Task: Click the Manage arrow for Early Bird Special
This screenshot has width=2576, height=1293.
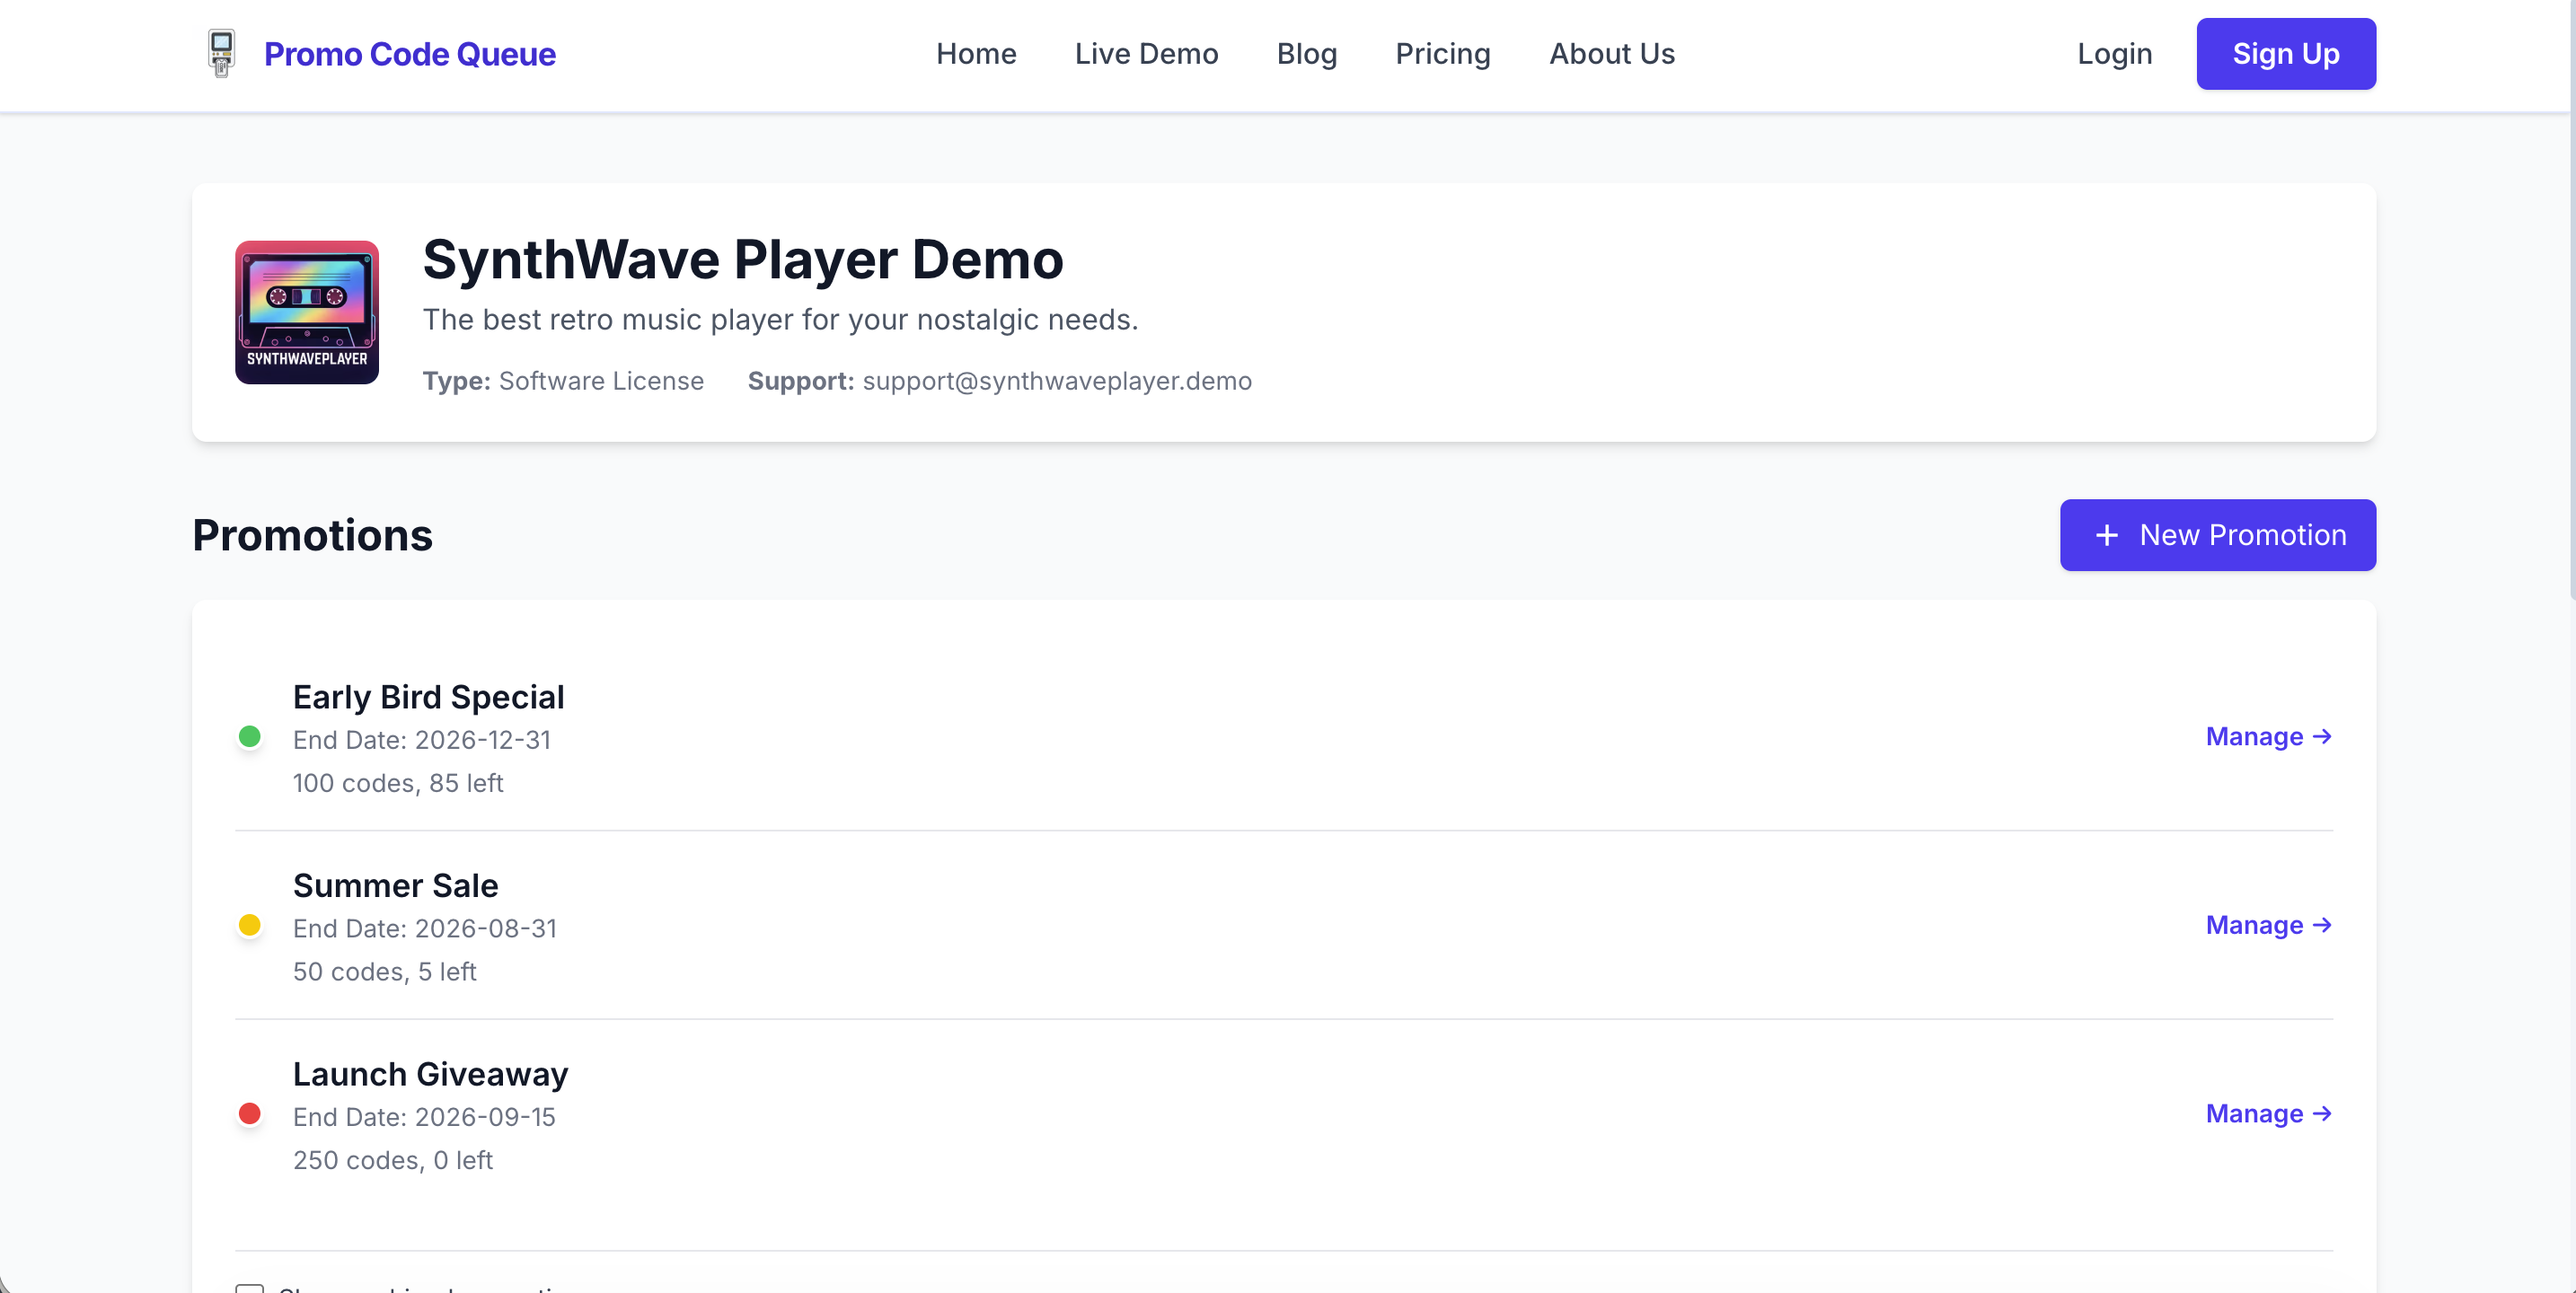Action: 2322,737
